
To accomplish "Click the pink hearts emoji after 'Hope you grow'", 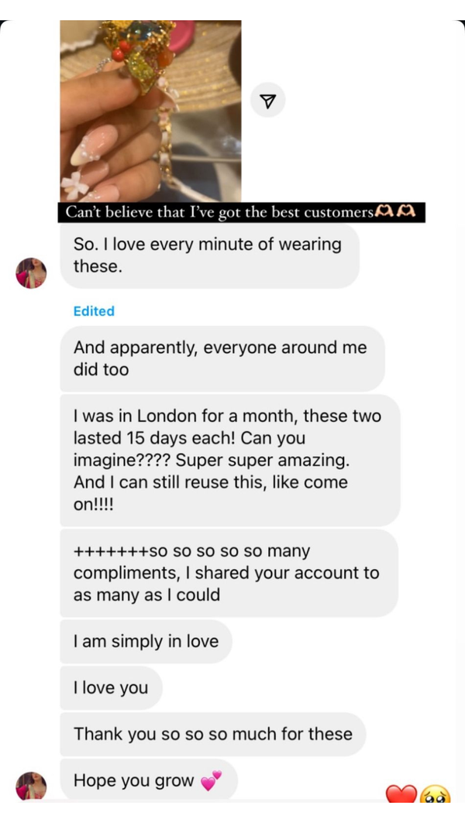I will pos(210,781).
